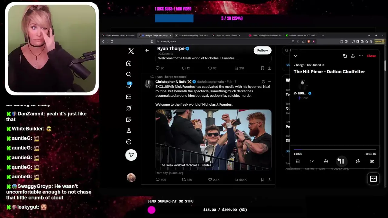
Task: Open a new browser tab
Action: [323, 35]
